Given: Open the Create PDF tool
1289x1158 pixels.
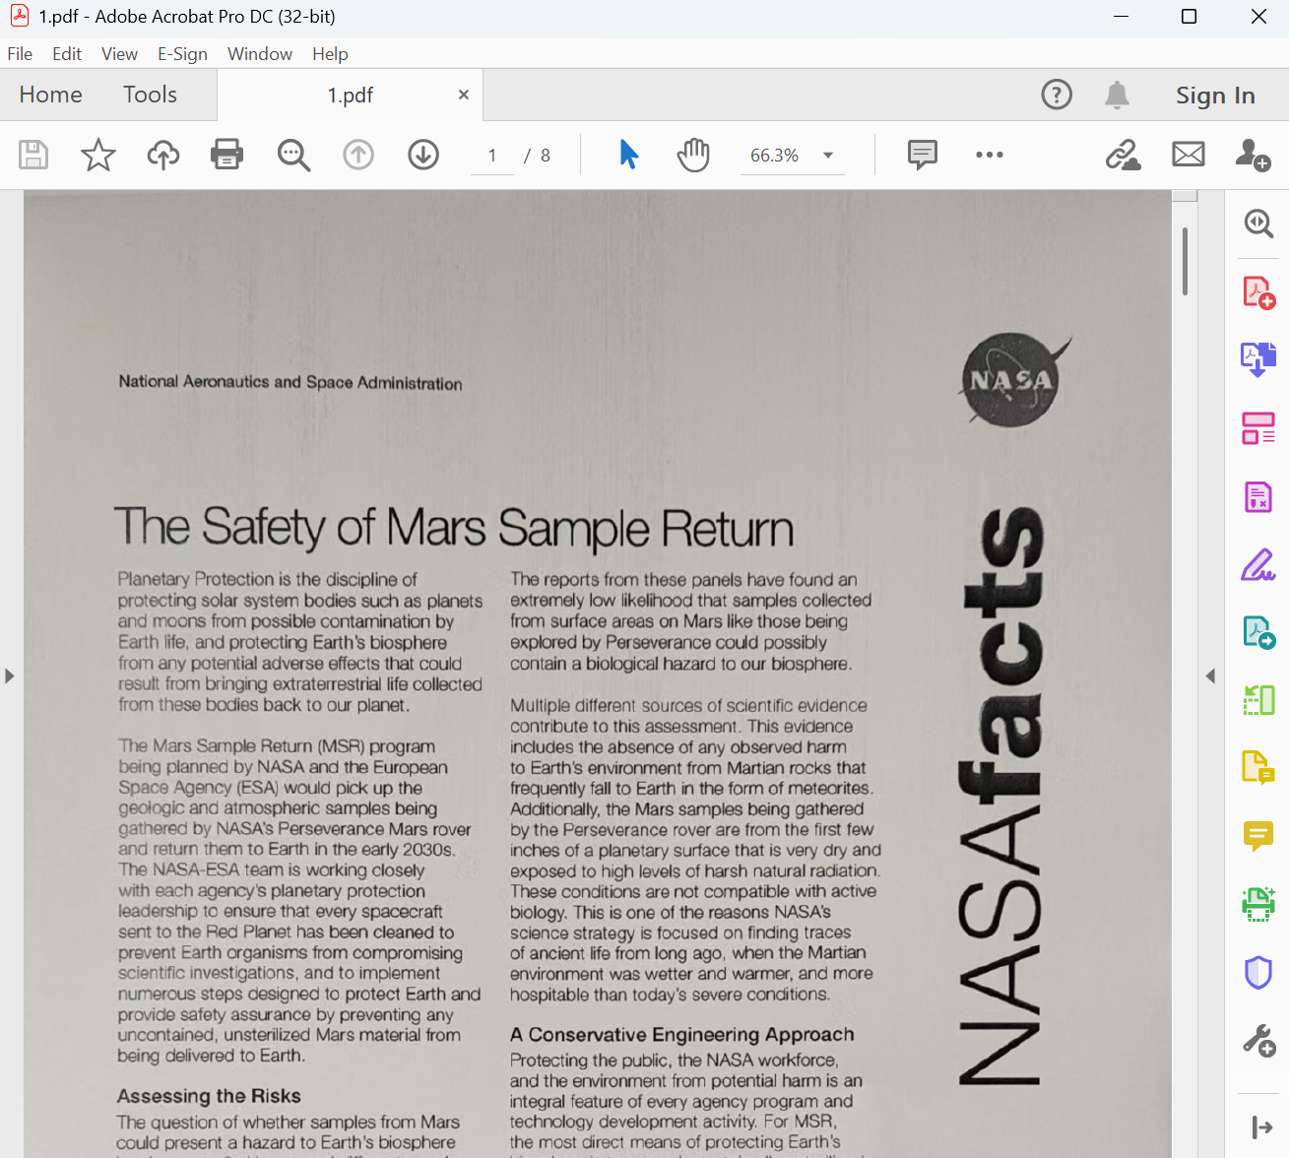Looking at the screenshot, I should pyautogui.click(x=1258, y=292).
